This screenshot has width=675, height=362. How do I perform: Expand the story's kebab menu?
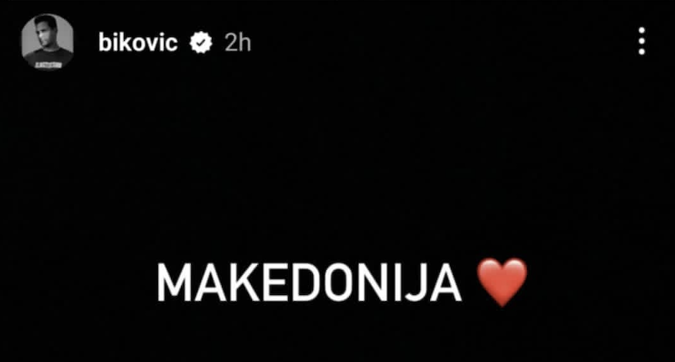(x=641, y=42)
